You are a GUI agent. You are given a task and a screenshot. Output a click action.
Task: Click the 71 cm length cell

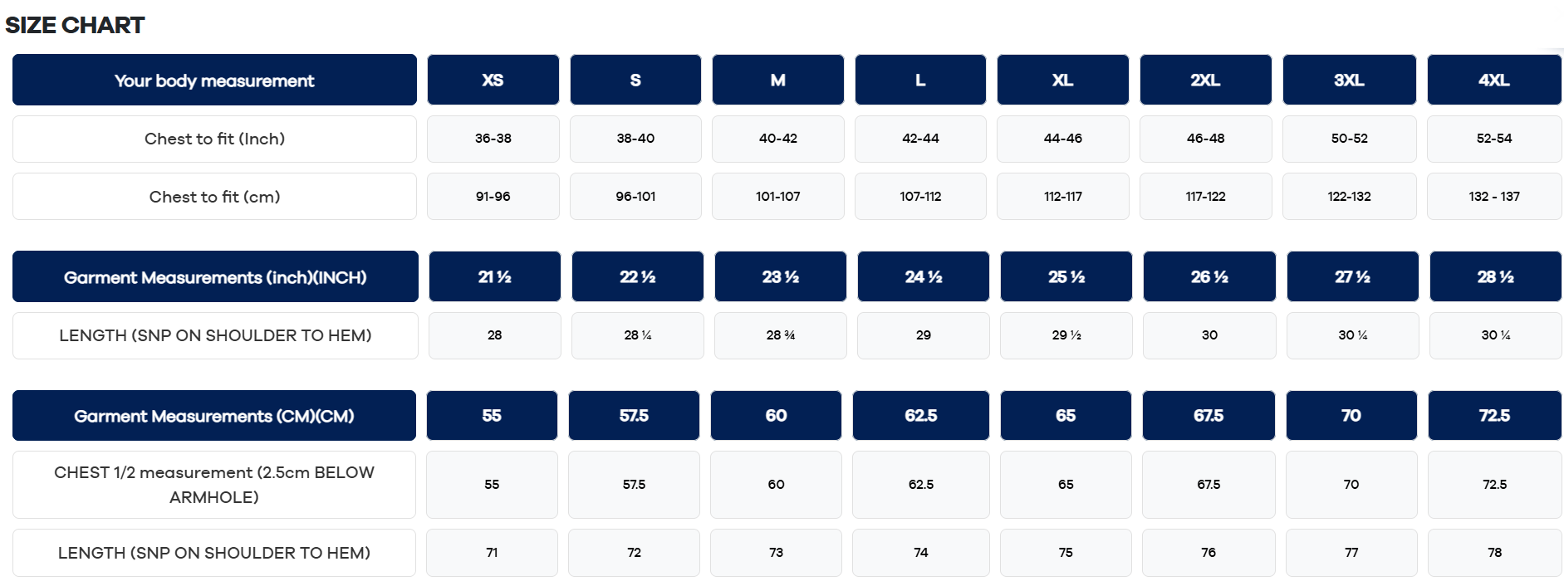pos(492,553)
